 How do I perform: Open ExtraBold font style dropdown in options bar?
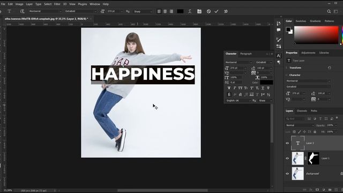coord(80,11)
